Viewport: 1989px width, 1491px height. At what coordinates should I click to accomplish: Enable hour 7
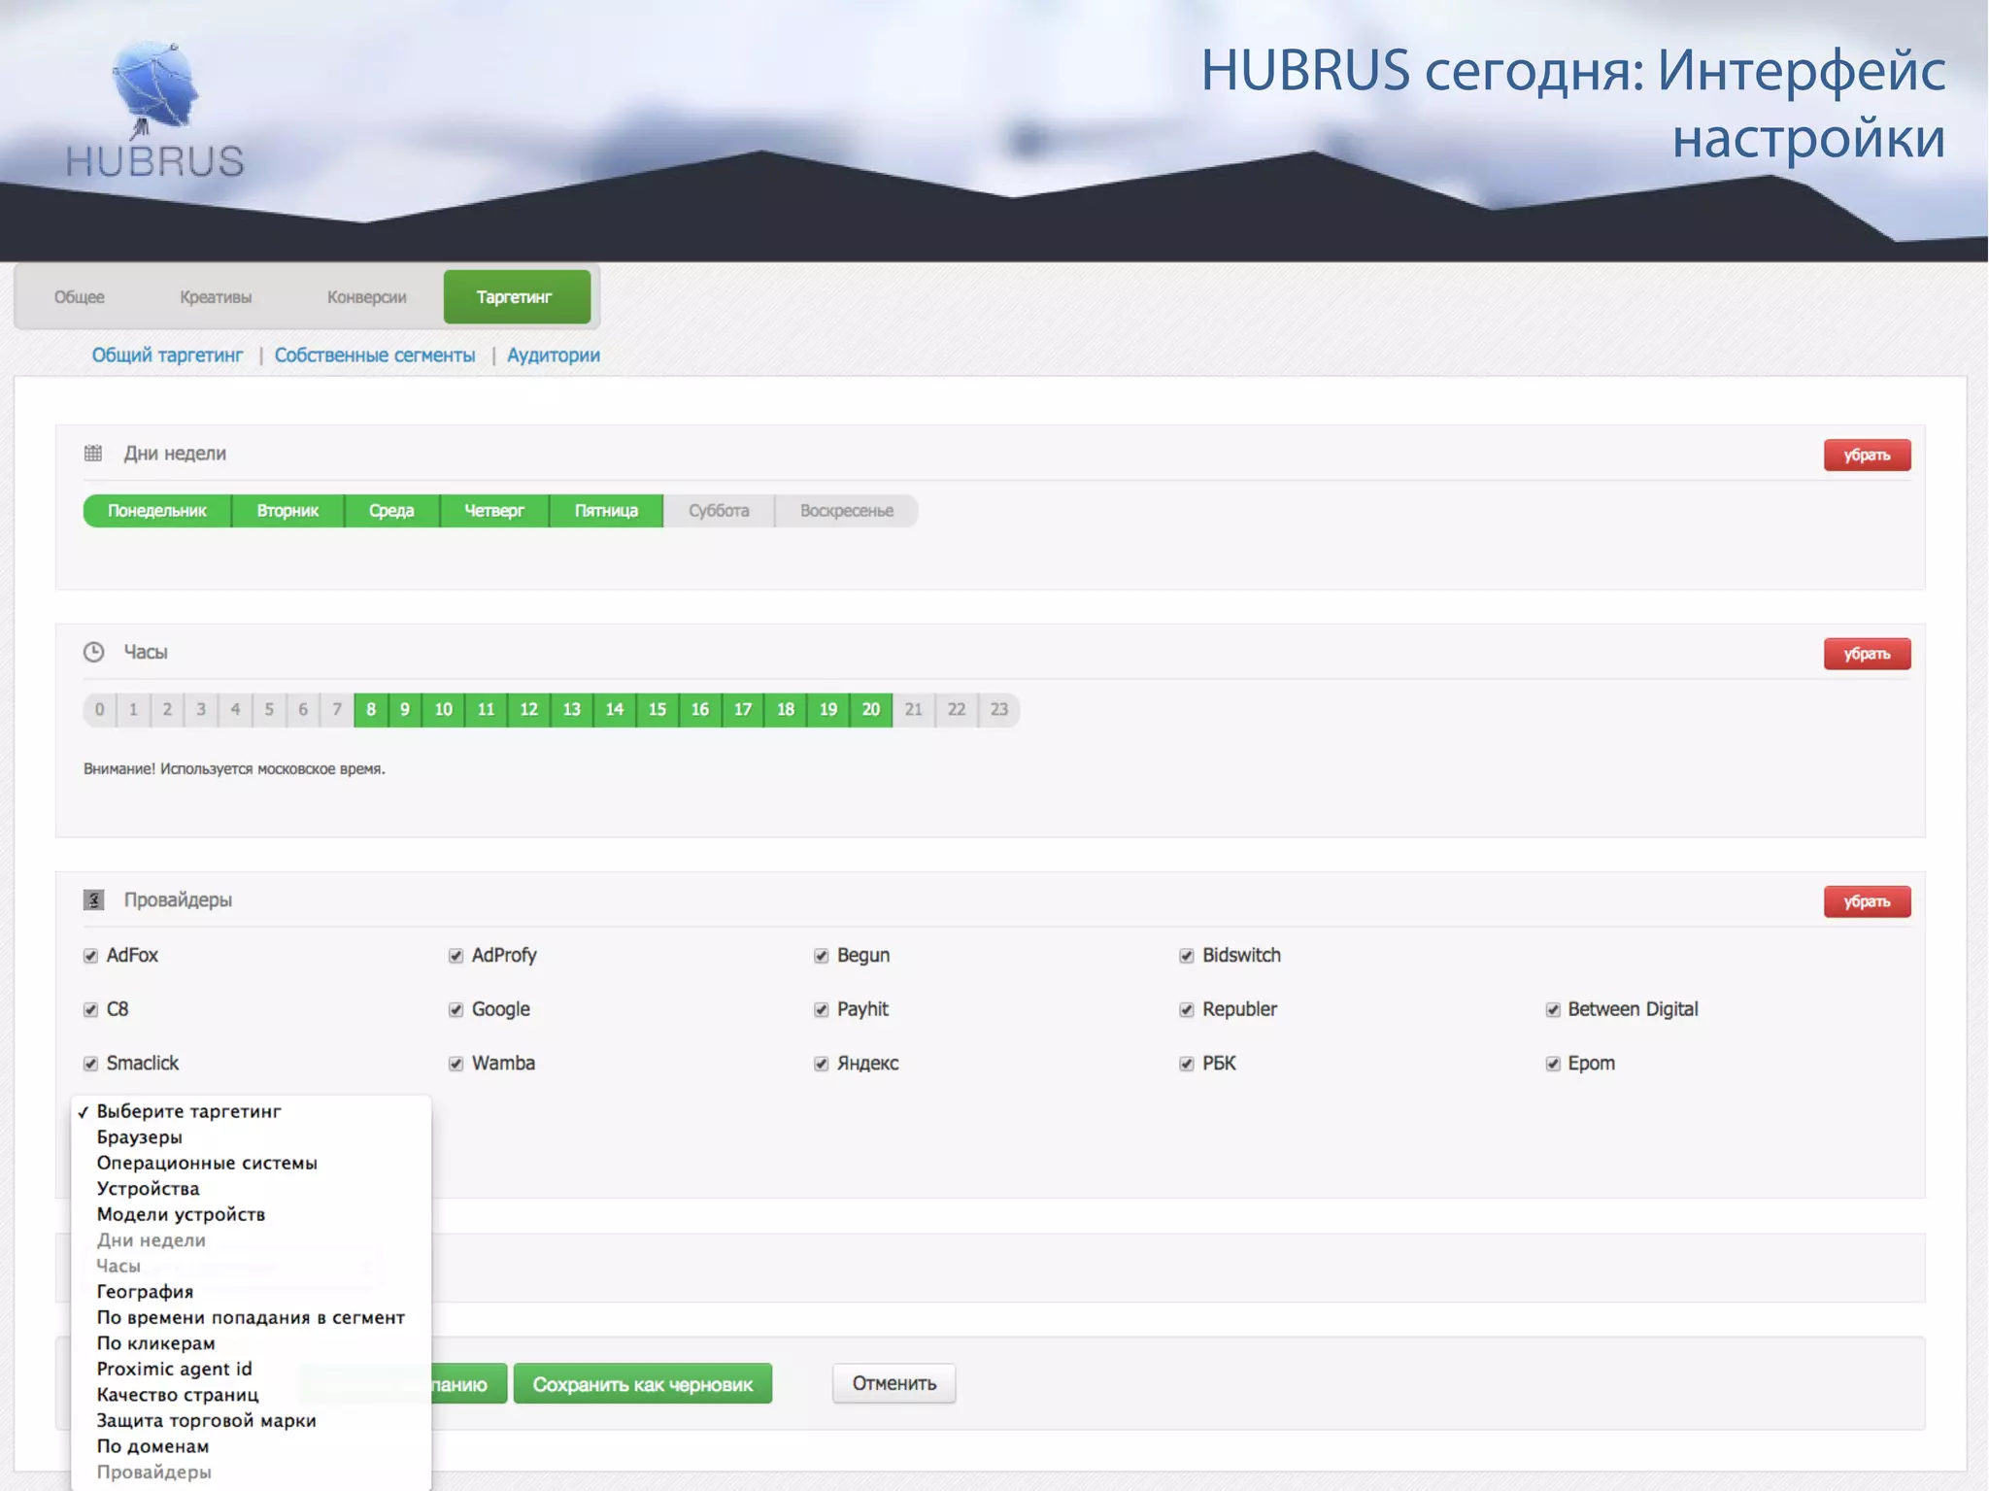(x=337, y=710)
